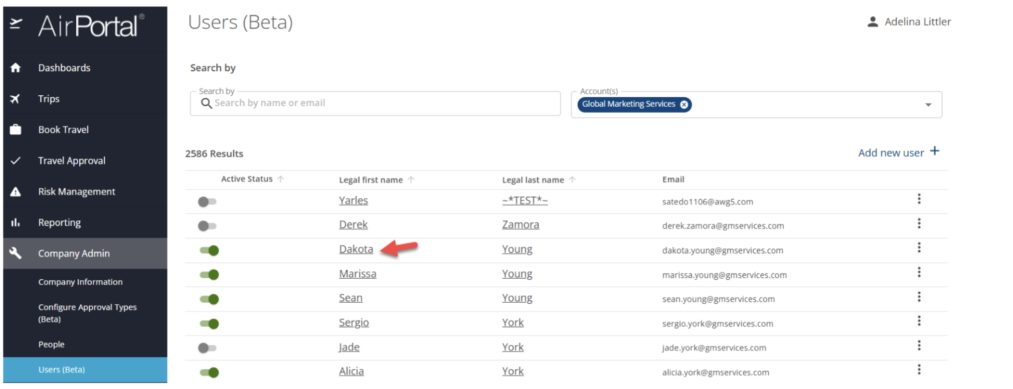Open the Zamora last name link

[x=520, y=225]
